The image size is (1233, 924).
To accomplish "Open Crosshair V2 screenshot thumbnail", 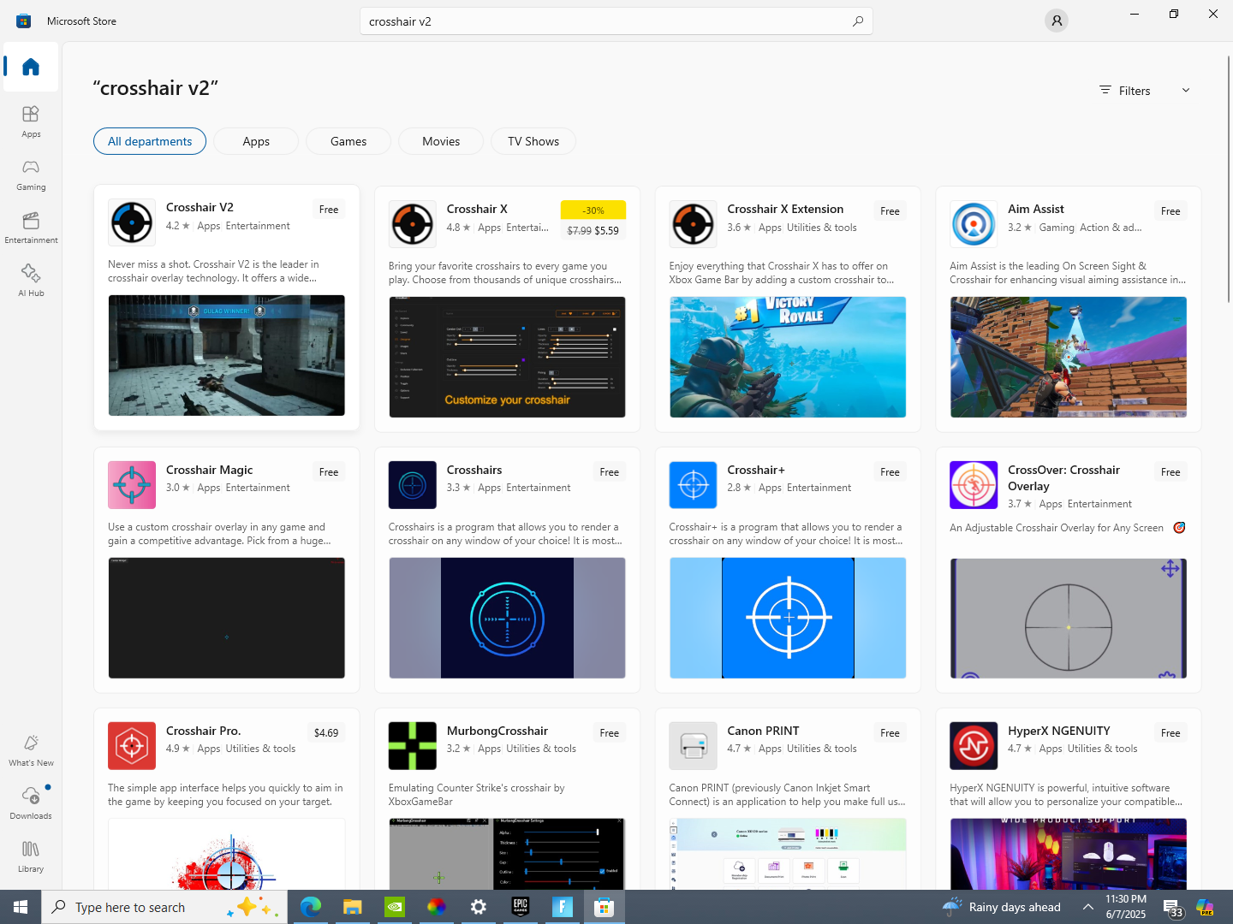I will [227, 356].
